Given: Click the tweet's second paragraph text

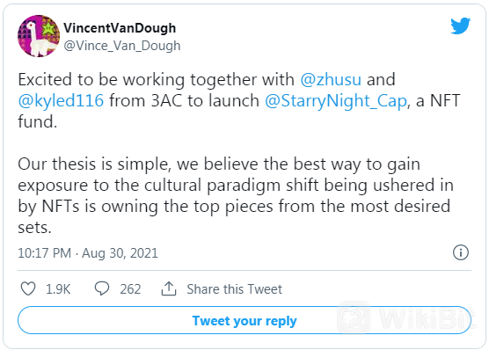Looking at the screenshot, I should point(236,195).
